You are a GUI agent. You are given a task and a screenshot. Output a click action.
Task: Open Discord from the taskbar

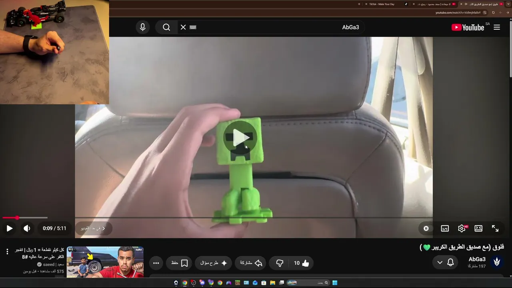coord(202,283)
